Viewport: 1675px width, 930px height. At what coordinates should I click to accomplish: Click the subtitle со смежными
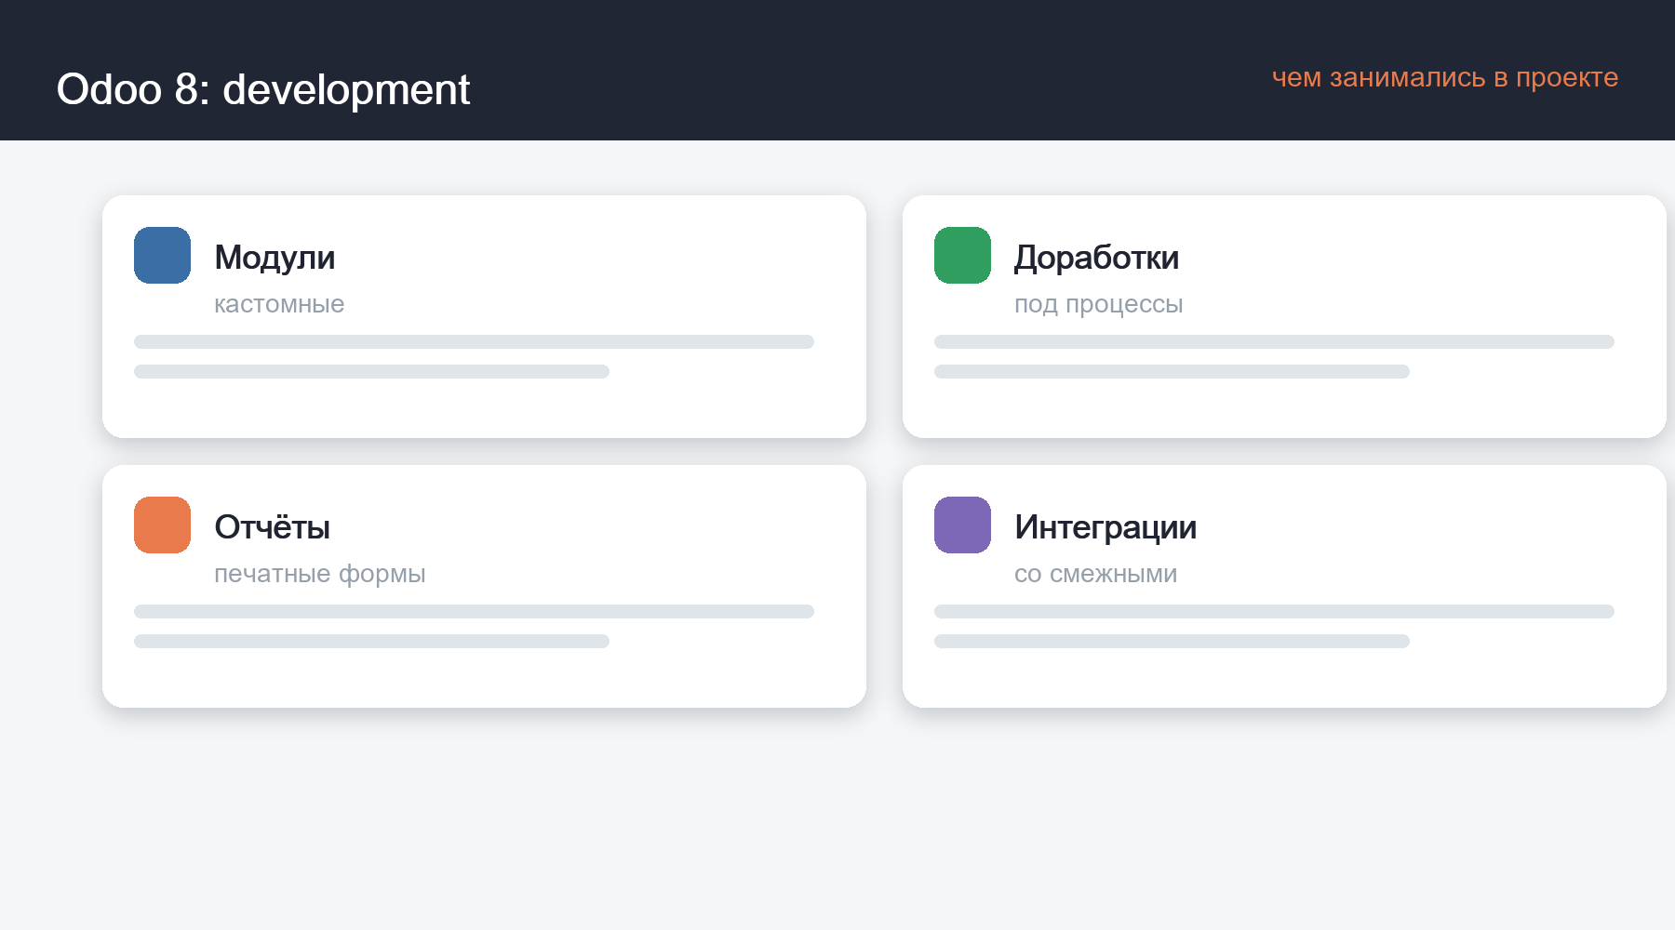tap(1095, 574)
